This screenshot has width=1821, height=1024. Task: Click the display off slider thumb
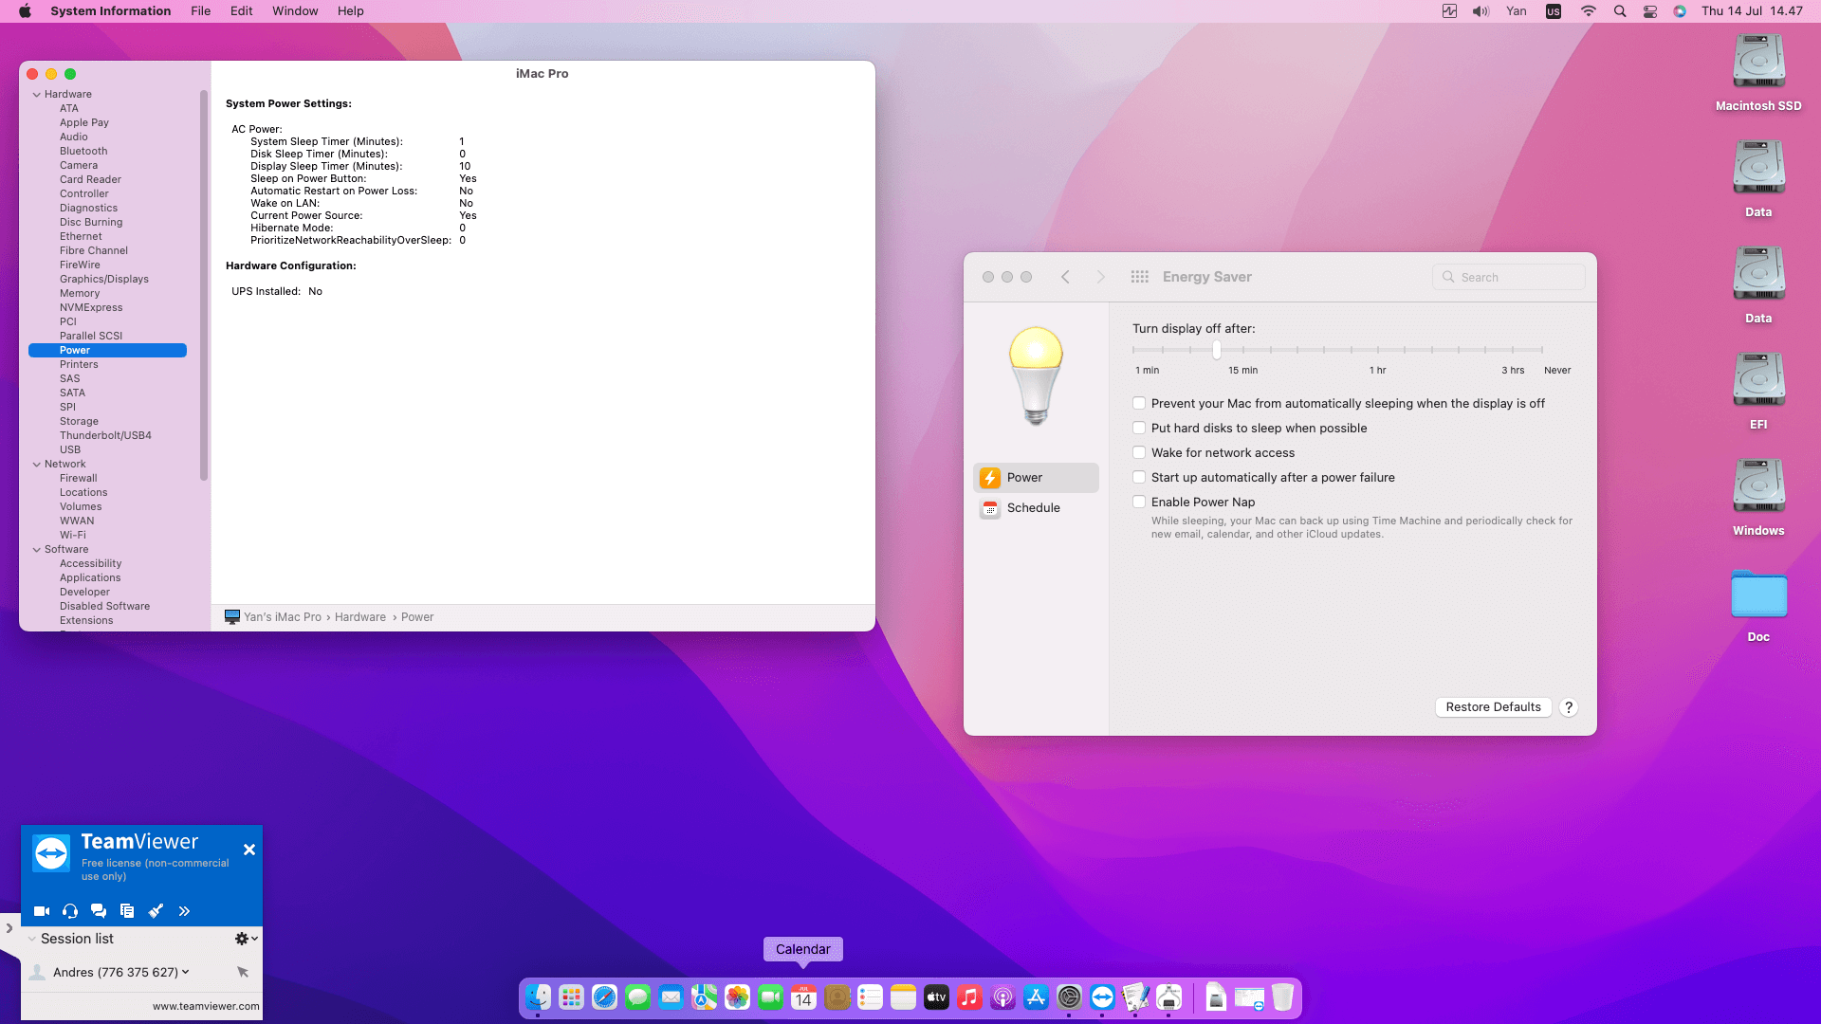[x=1216, y=350]
